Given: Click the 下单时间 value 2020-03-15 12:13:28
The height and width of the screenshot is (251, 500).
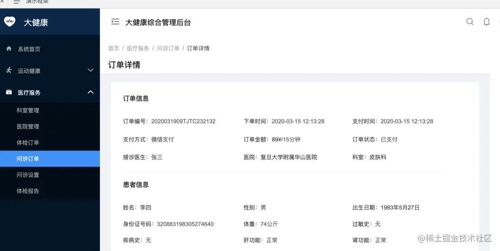Looking at the screenshot, I should (x=298, y=121).
